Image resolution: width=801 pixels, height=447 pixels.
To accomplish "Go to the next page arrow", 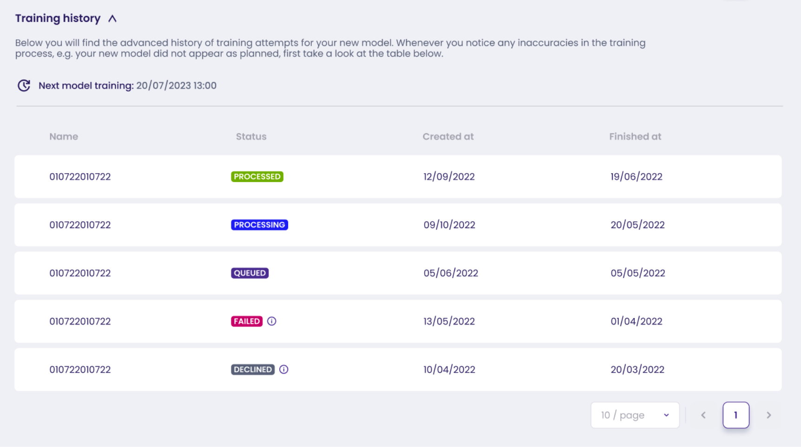I will coord(768,415).
